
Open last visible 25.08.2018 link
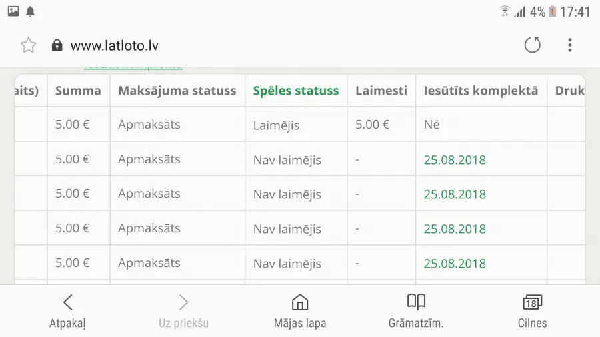click(x=455, y=264)
